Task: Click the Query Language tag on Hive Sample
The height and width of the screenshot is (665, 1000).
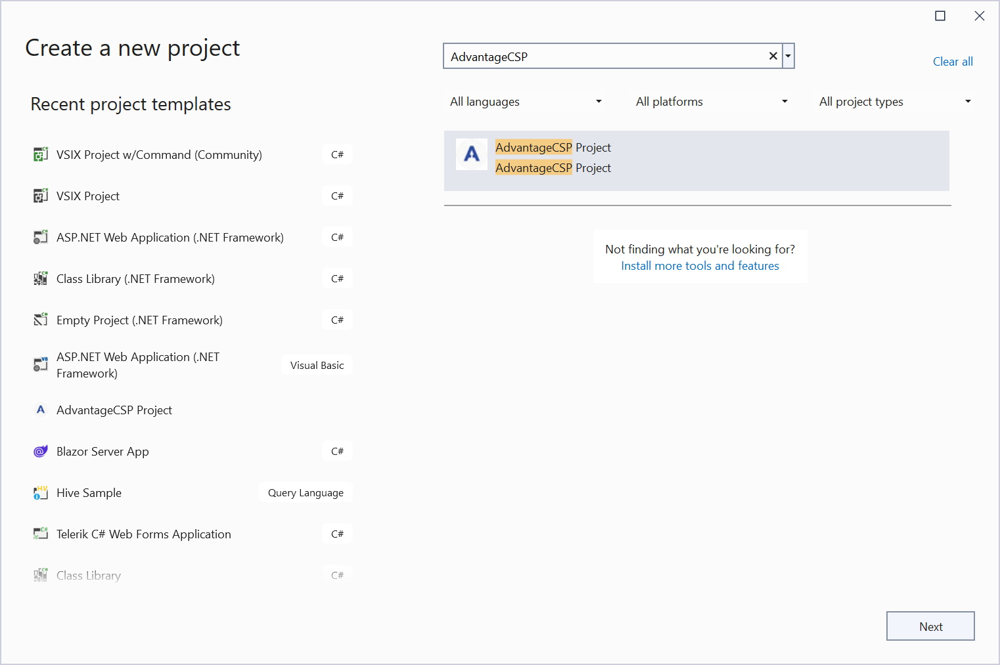Action: point(306,492)
